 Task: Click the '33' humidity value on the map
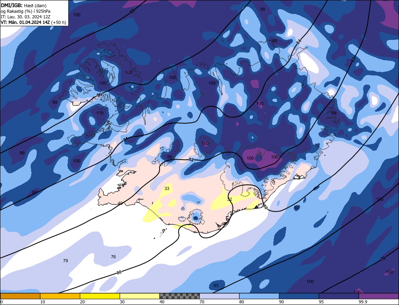(x=167, y=188)
